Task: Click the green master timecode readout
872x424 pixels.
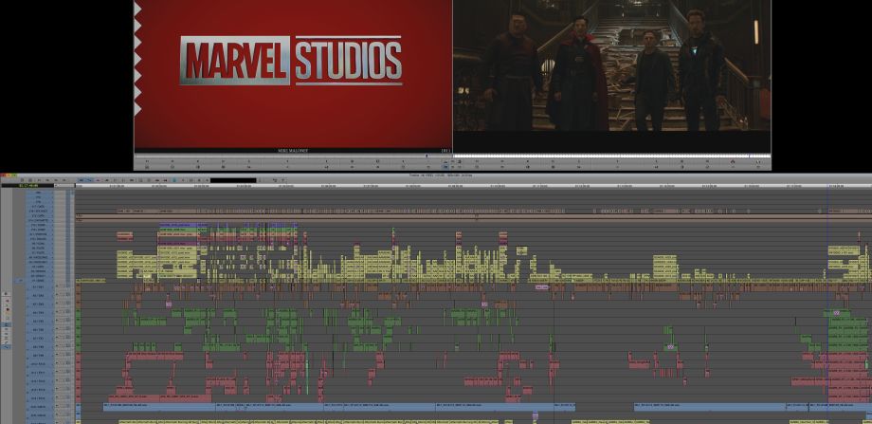Action: point(27,185)
